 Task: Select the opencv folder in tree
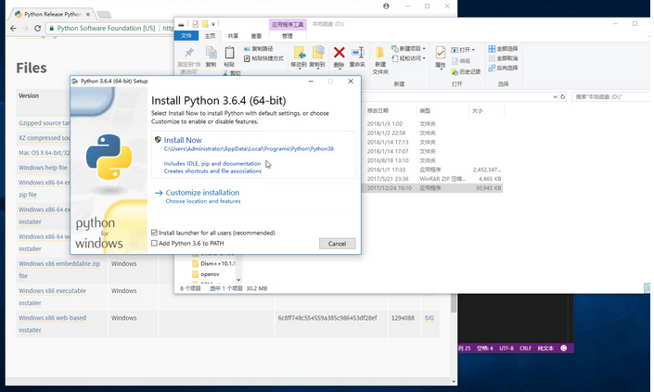coord(206,274)
